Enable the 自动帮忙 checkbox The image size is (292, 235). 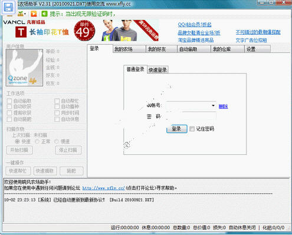tap(57, 101)
